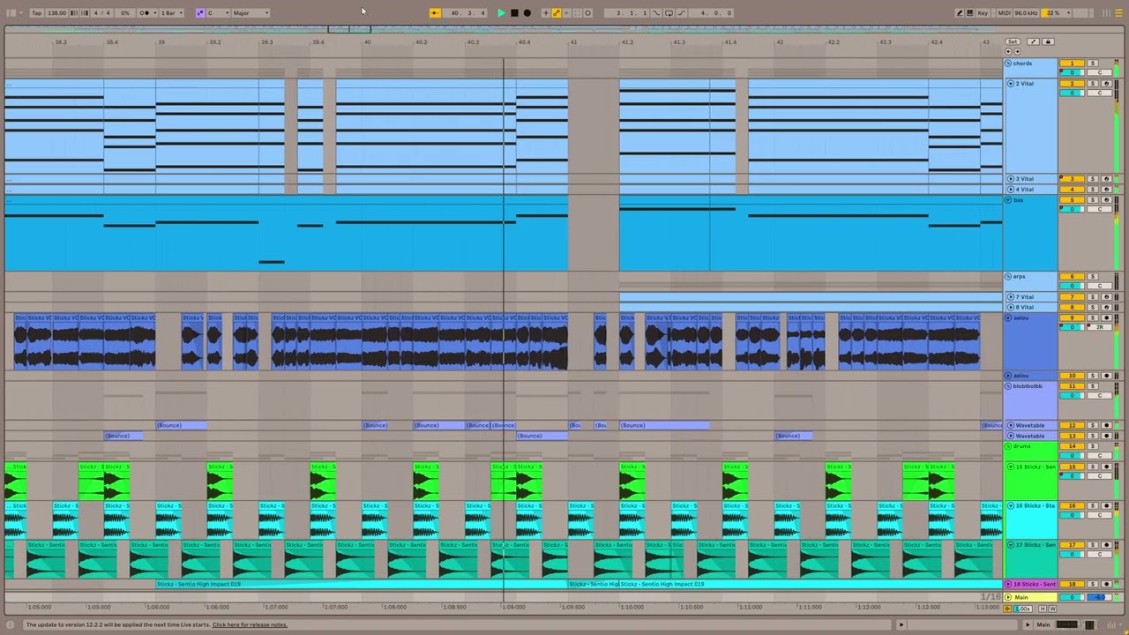1129x635 pixels.
Task: Click the MIDI arrangement overdub plus icon
Action: point(546,13)
